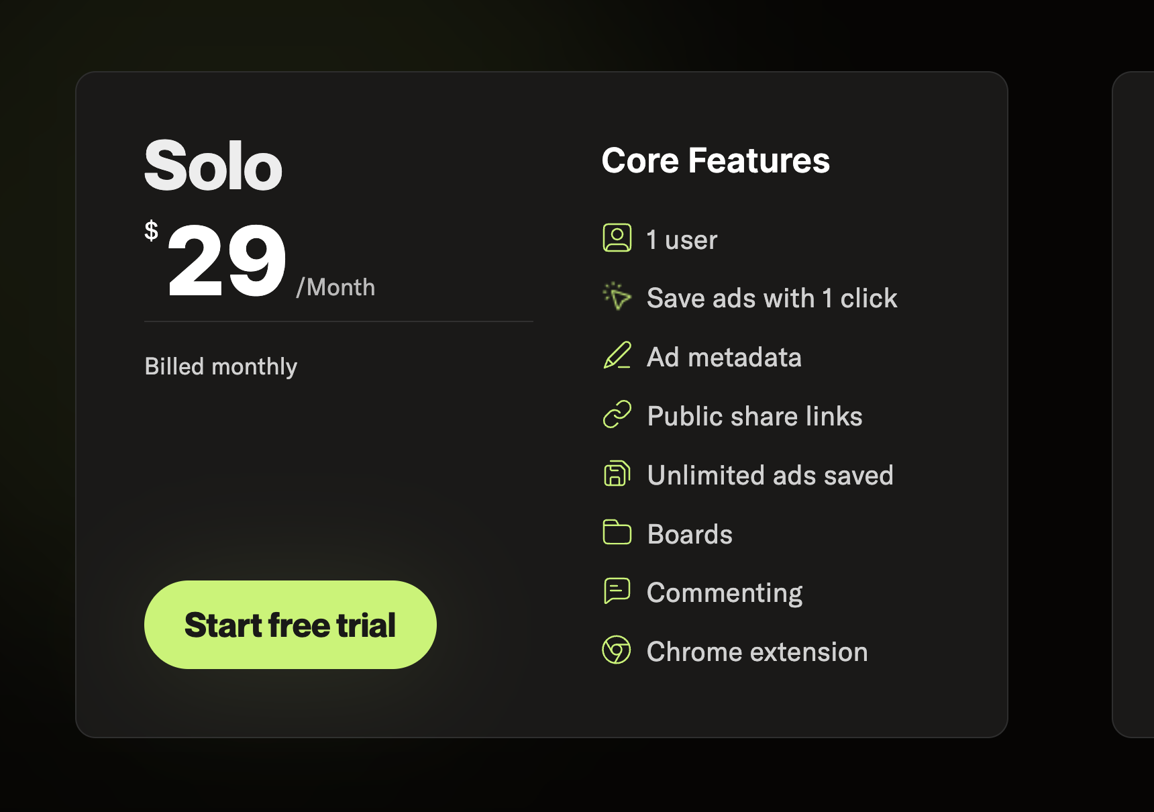Click the cursor click icon
Image resolution: width=1154 pixels, height=812 pixels.
point(617,297)
